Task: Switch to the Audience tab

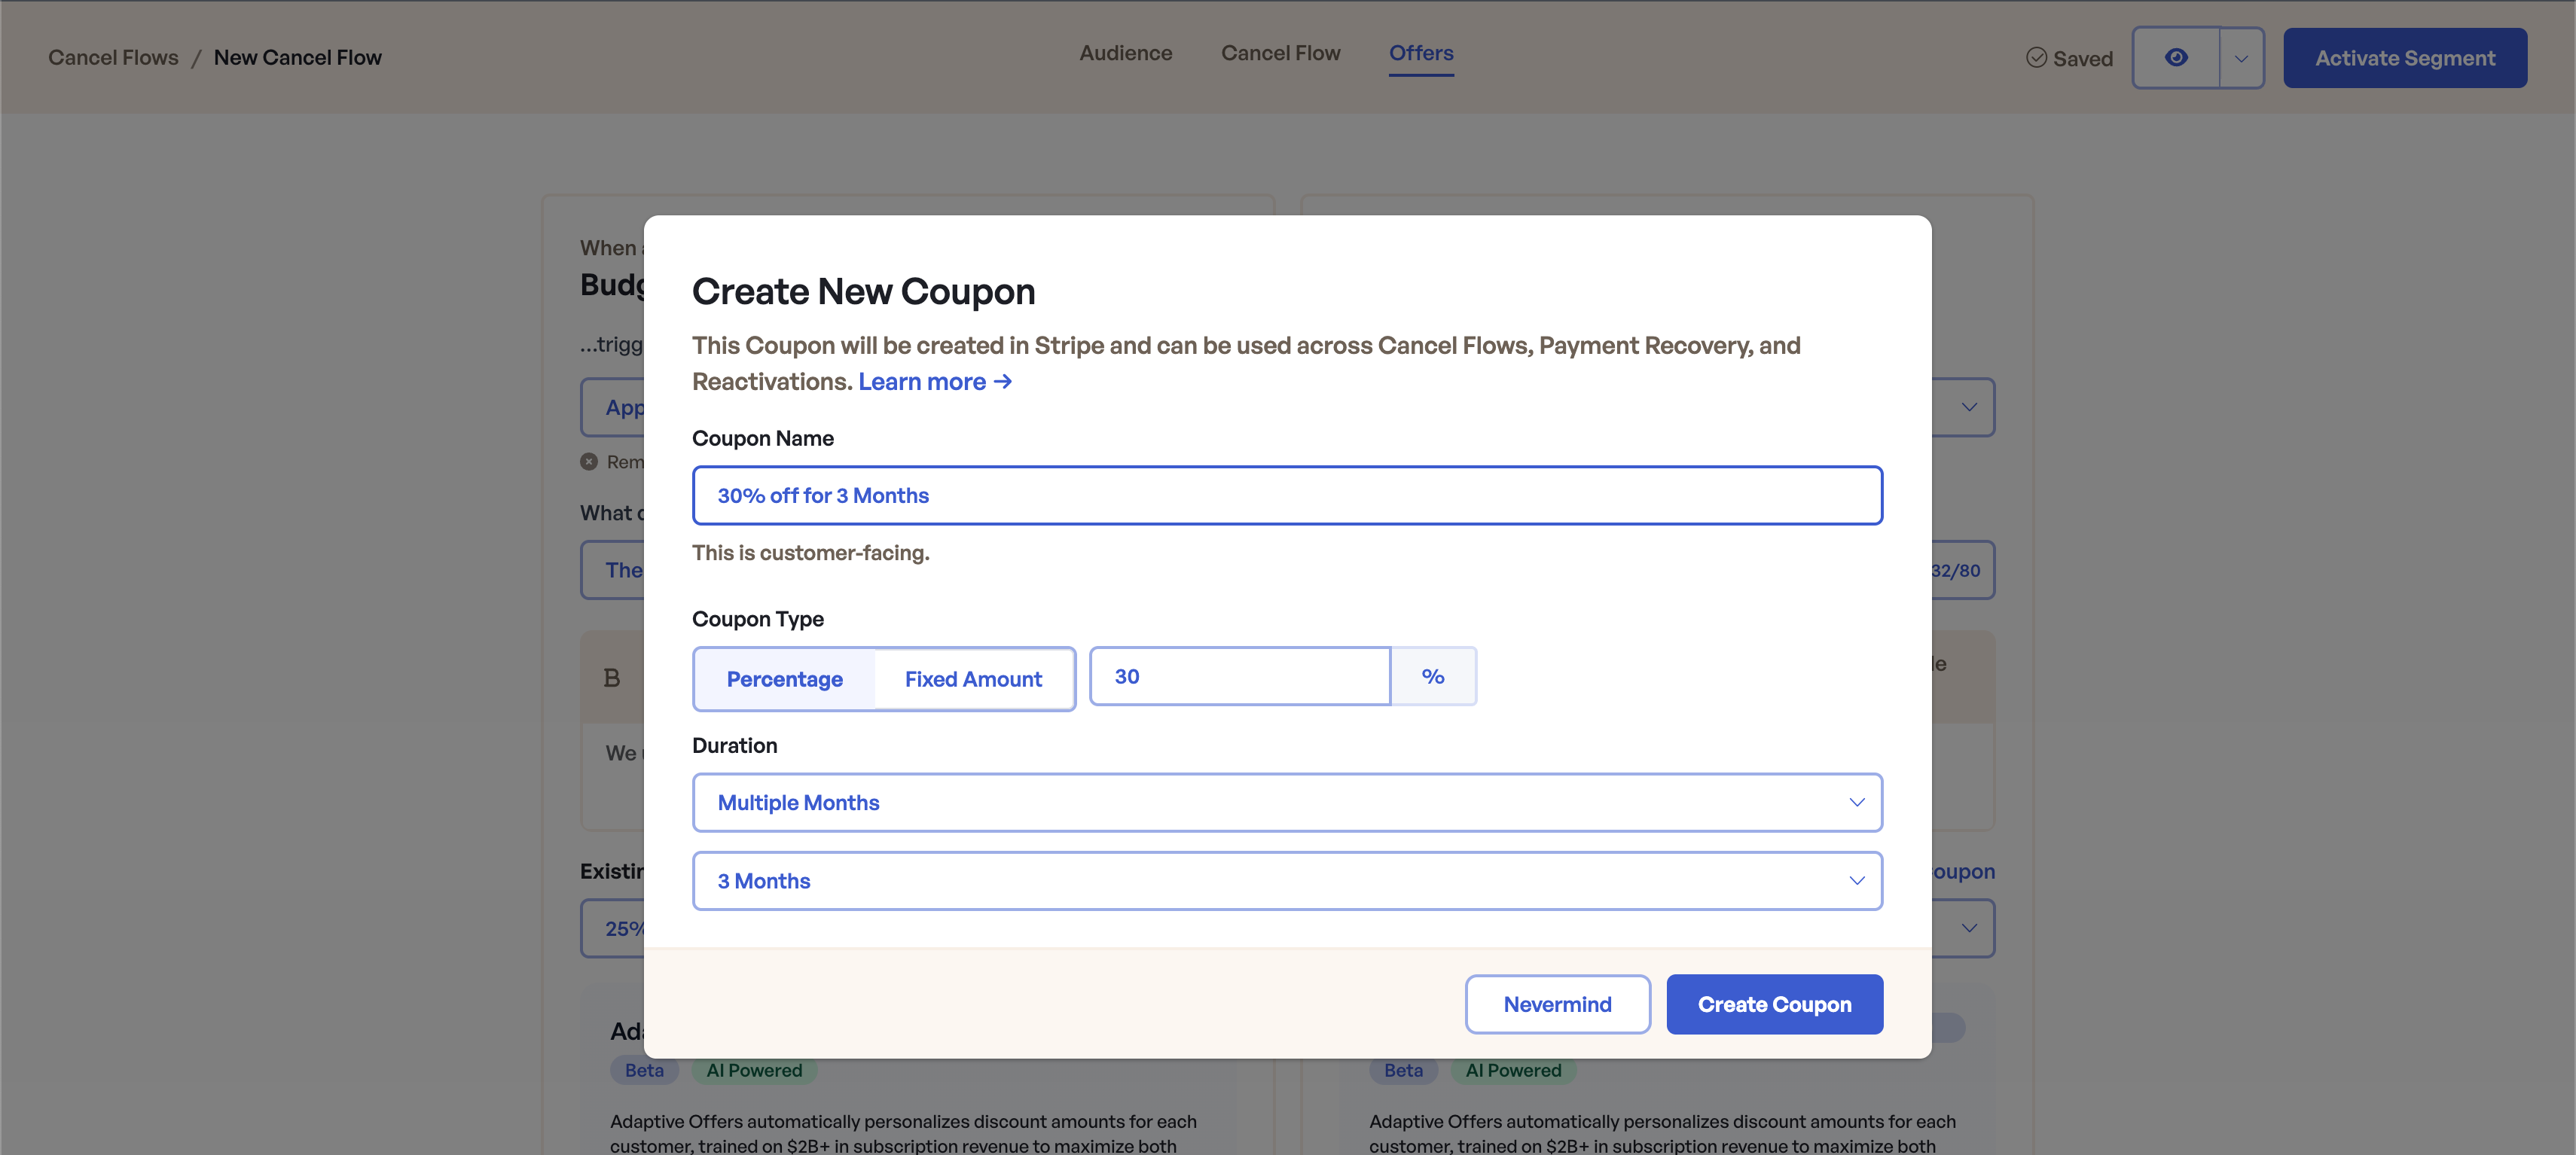Action: pyautogui.click(x=1126, y=53)
